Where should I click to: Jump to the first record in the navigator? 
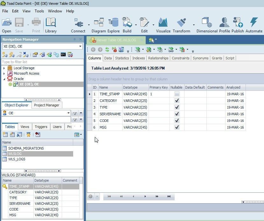[109, 196]
